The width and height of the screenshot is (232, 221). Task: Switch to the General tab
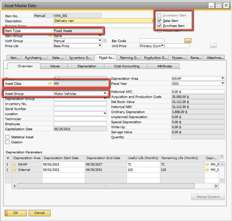point(14,58)
